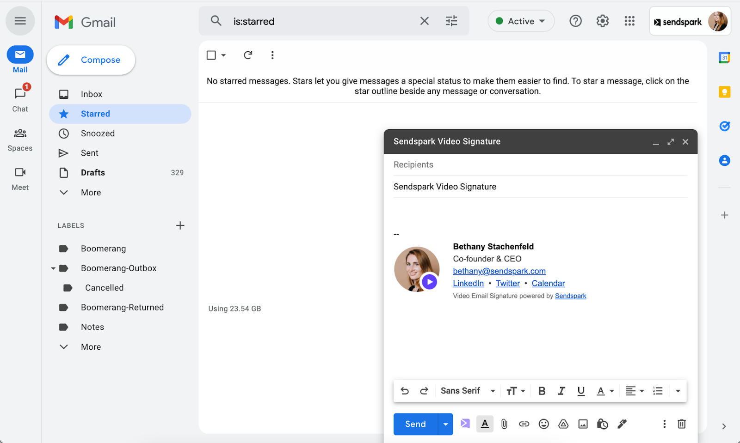The width and height of the screenshot is (740, 443).
Task: Open the Twitter signature link
Action: (x=508, y=284)
